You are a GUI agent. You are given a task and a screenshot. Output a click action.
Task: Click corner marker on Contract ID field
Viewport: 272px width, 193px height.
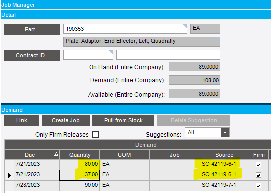coord(111,52)
